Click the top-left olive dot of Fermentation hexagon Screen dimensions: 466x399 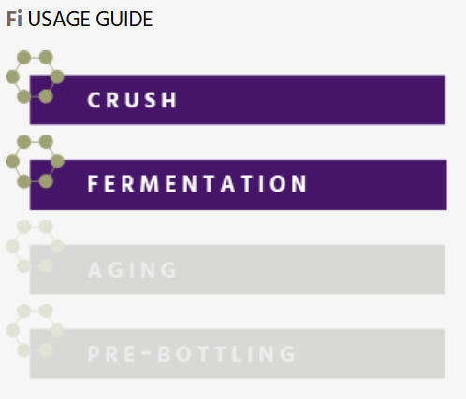(x=24, y=142)
